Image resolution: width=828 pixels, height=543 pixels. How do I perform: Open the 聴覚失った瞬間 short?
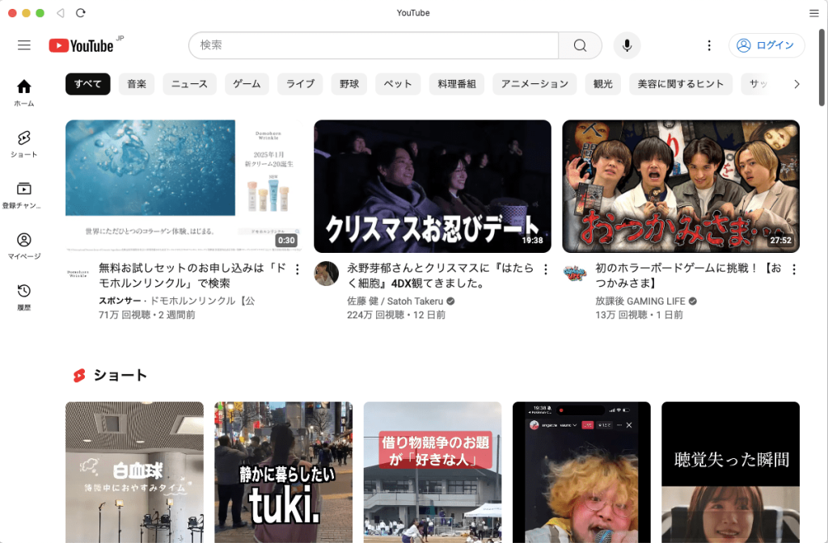730,472
